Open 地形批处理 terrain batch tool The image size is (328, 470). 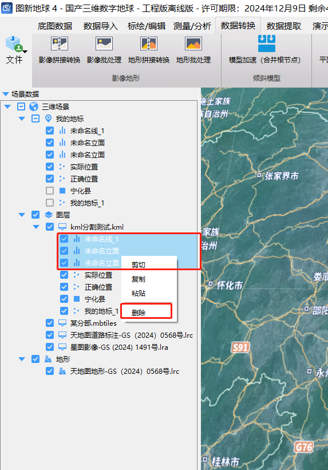(x=193, y=44)
